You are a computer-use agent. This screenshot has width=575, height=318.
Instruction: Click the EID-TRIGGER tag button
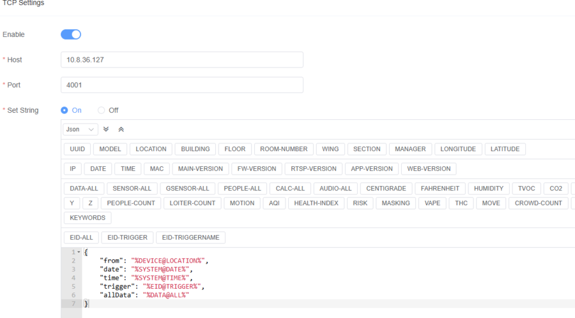(x=127, y=238)
